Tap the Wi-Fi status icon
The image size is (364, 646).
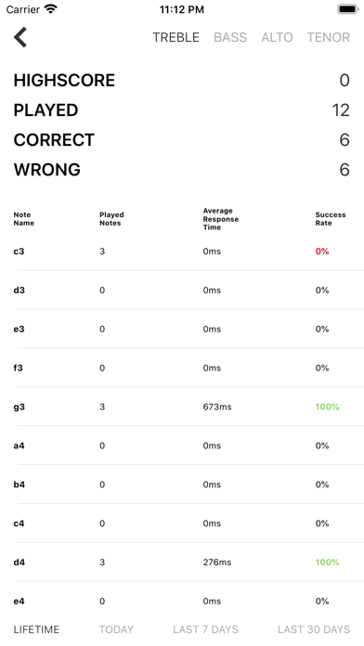(51, 9)
